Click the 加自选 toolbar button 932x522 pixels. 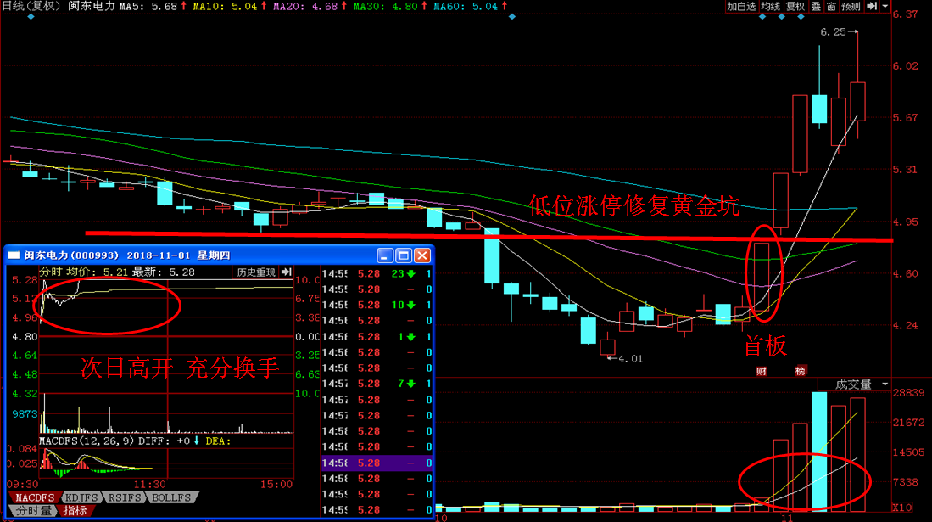tap(741, 7)
